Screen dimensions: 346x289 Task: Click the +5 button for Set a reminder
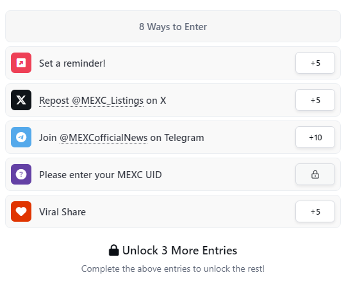pyautogui.click(x=315, y=63)
